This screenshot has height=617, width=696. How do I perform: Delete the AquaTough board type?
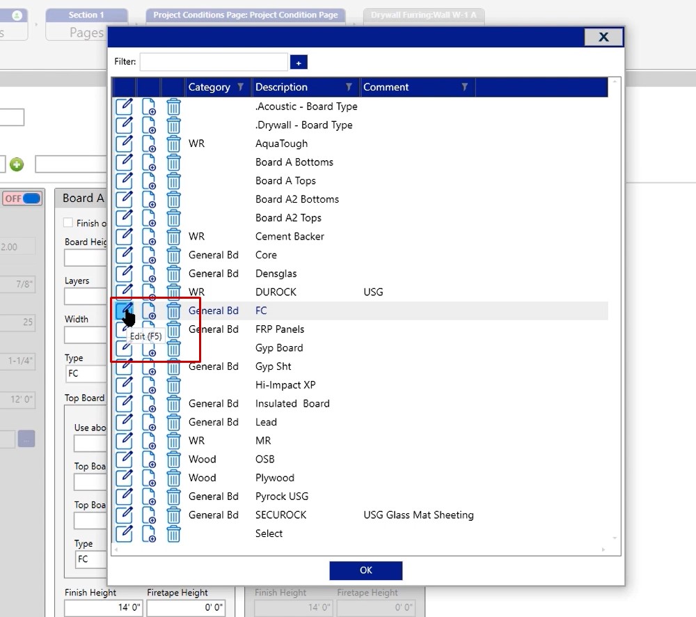173,143
